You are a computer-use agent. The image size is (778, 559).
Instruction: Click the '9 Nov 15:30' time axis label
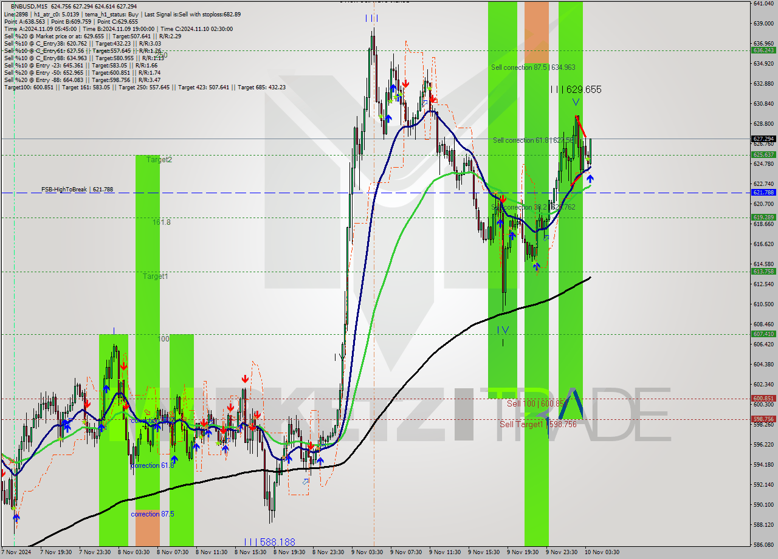pos(484,552)
